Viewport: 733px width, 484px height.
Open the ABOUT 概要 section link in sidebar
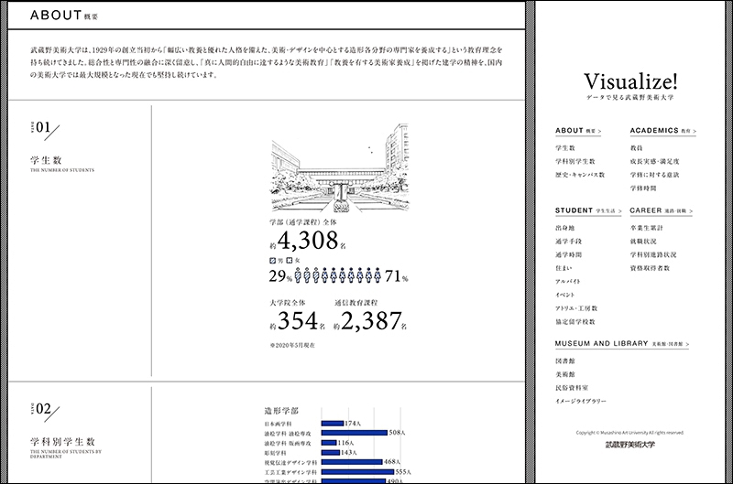tap(578, 131)
